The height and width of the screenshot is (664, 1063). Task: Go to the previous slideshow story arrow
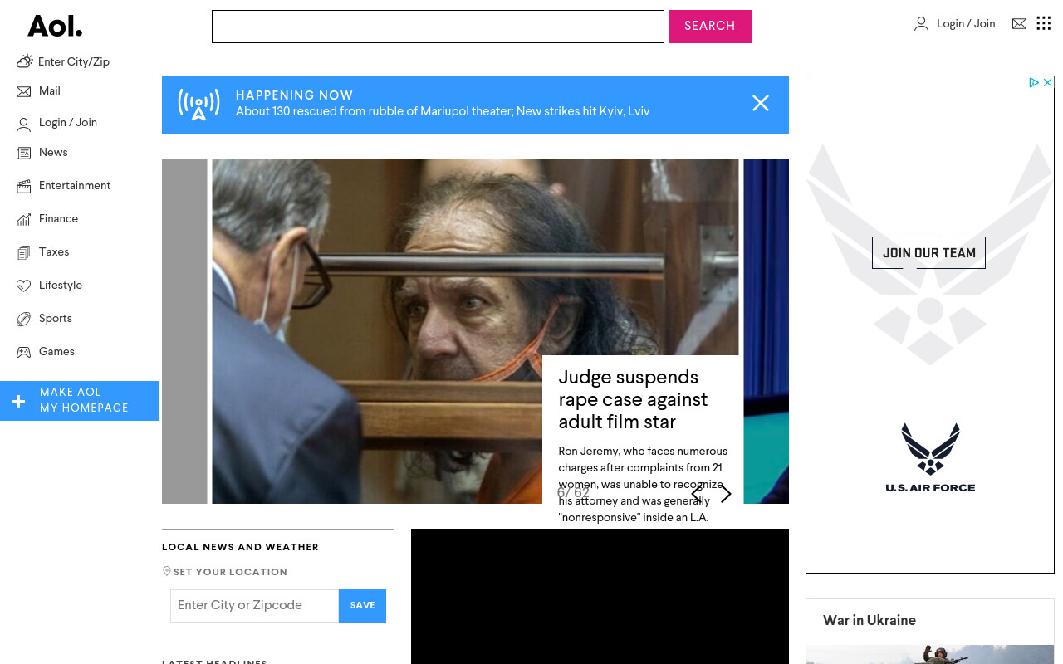697,494
